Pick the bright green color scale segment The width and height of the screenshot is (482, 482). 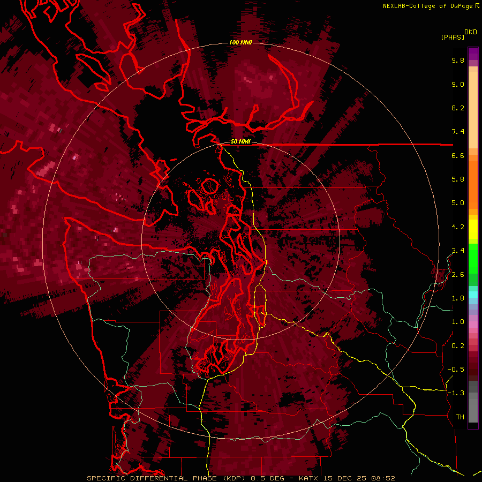tap(473, 258)
